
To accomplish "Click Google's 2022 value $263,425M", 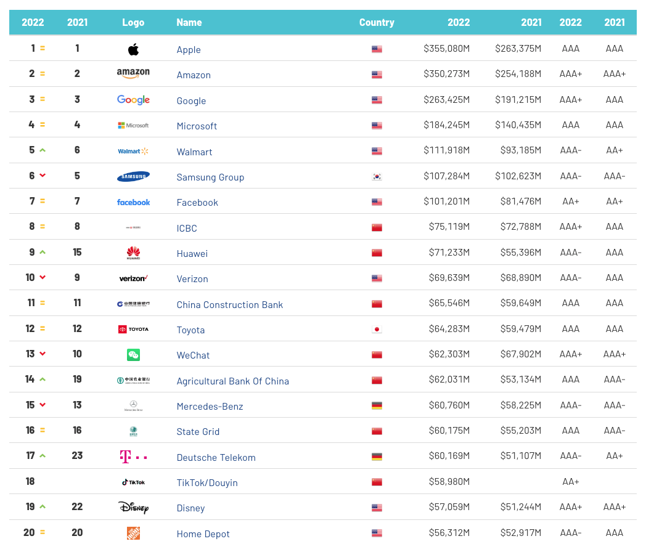I will coord(447,100).
